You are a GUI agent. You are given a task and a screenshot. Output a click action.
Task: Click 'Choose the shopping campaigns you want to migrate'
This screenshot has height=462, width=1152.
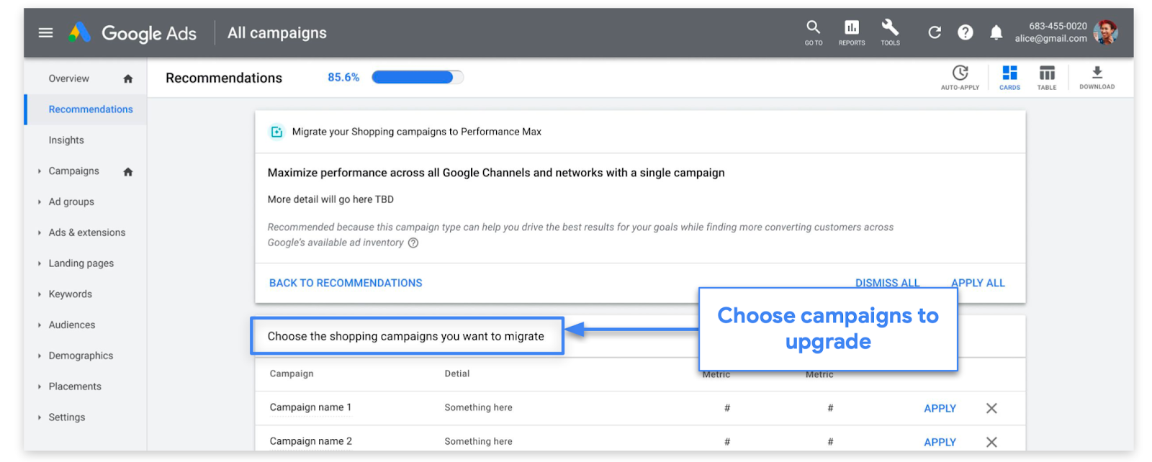click(x=405, y=337)
